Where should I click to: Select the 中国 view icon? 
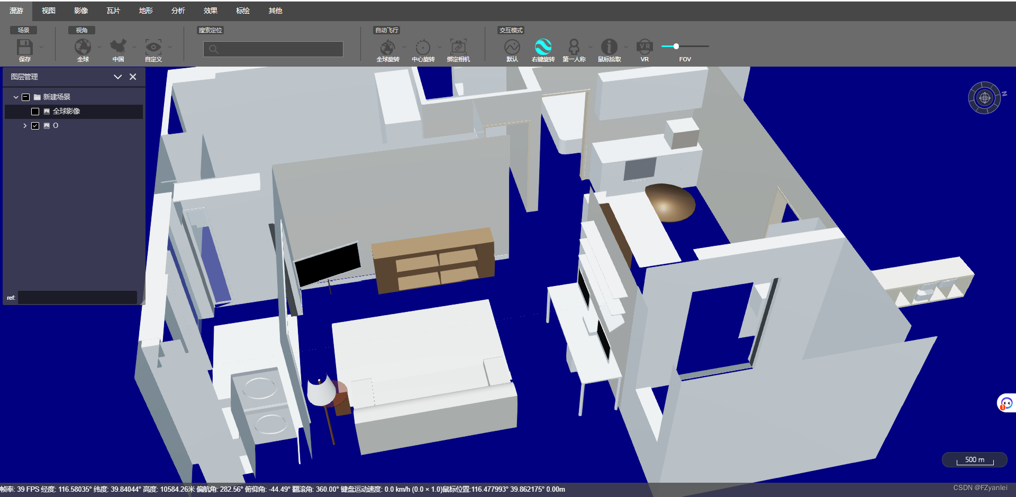pos(118,48)
